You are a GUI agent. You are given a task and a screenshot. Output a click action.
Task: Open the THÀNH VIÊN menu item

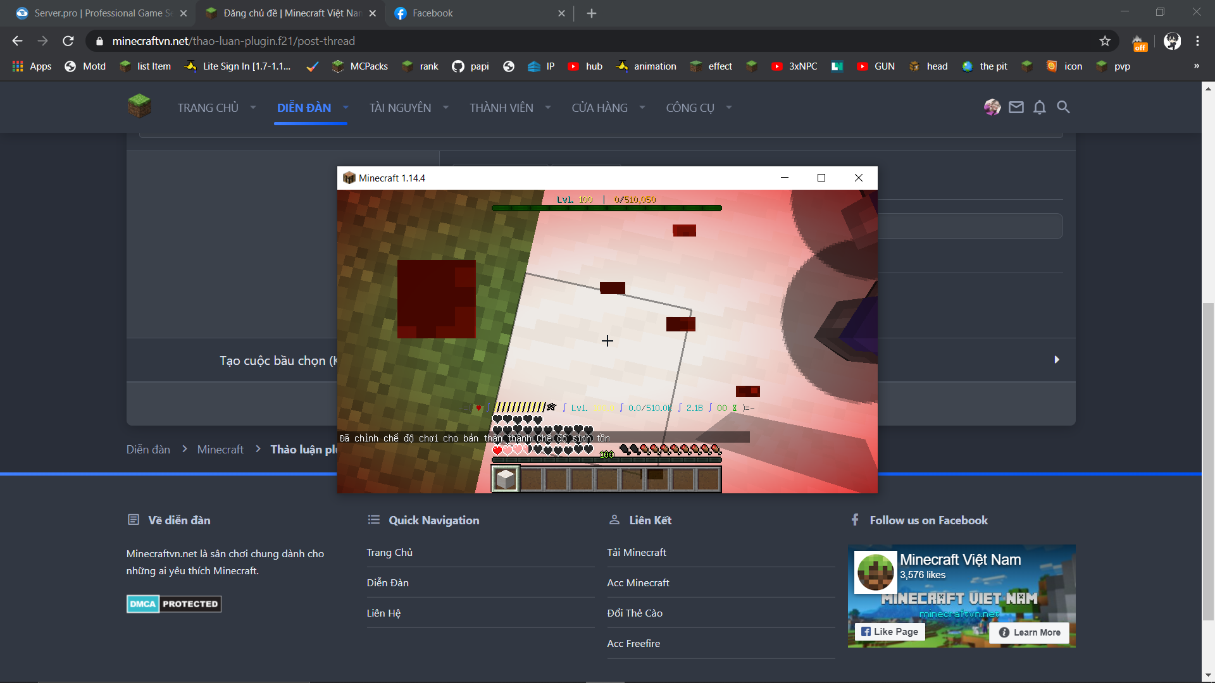(501, 108)
